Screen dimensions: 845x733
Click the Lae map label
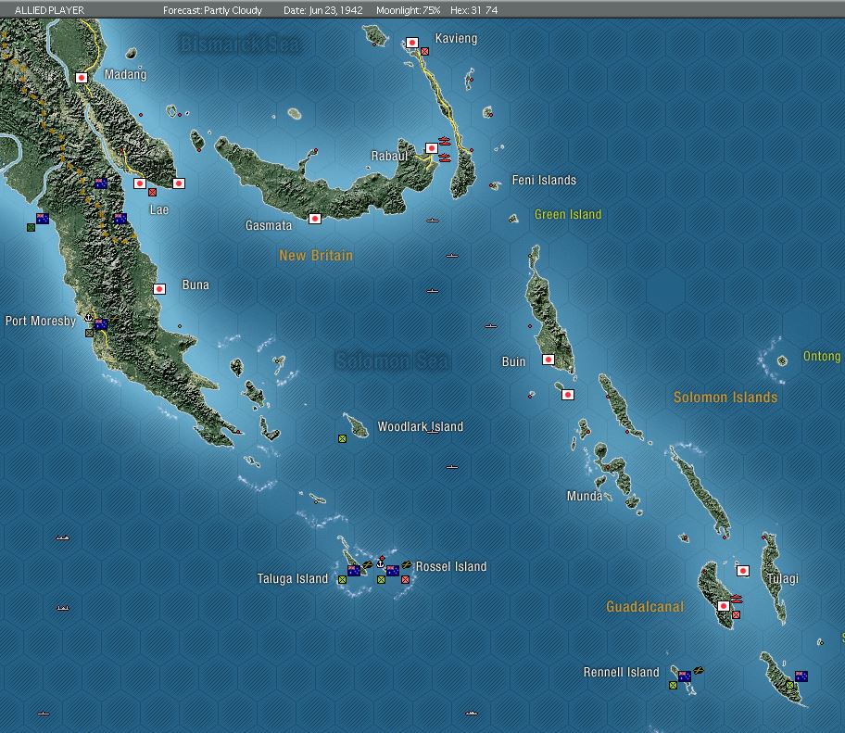point(159,209)
